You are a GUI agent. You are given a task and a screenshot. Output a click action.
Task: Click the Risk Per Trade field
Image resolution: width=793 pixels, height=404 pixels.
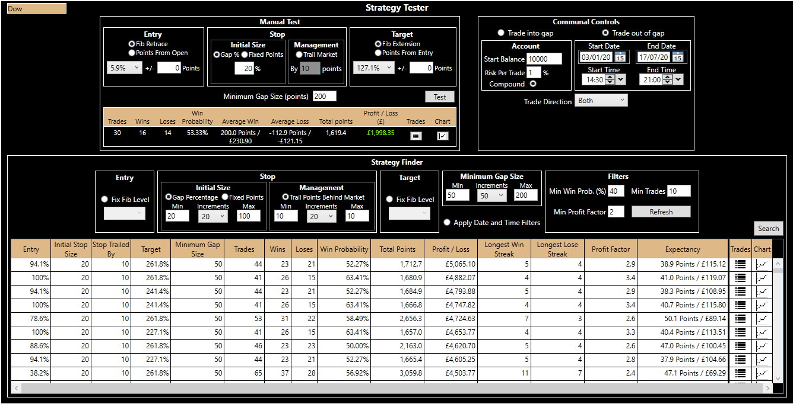click(534, 72)
